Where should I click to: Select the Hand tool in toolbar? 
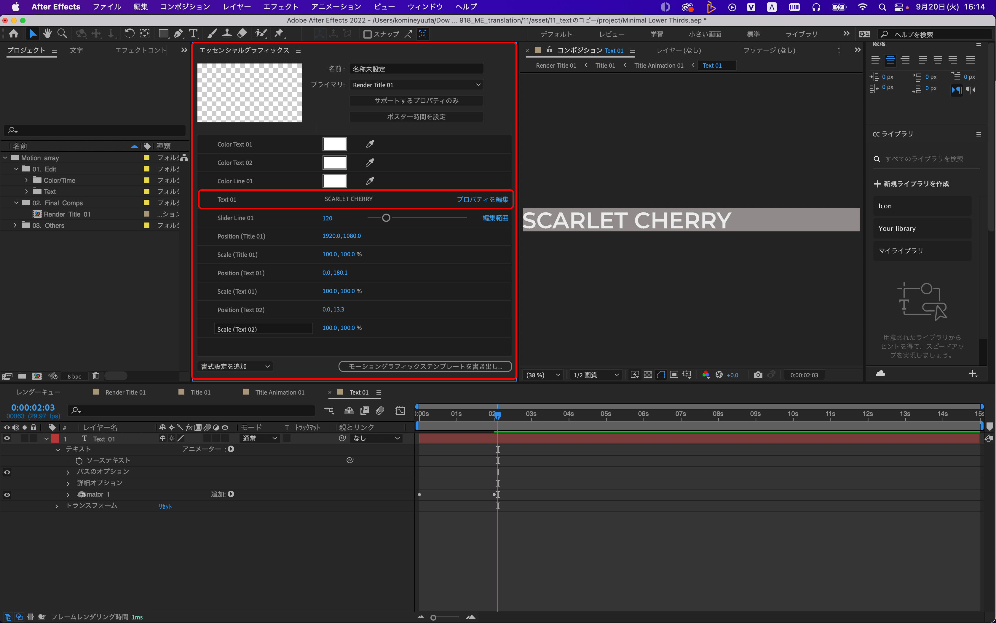(47, 34)
